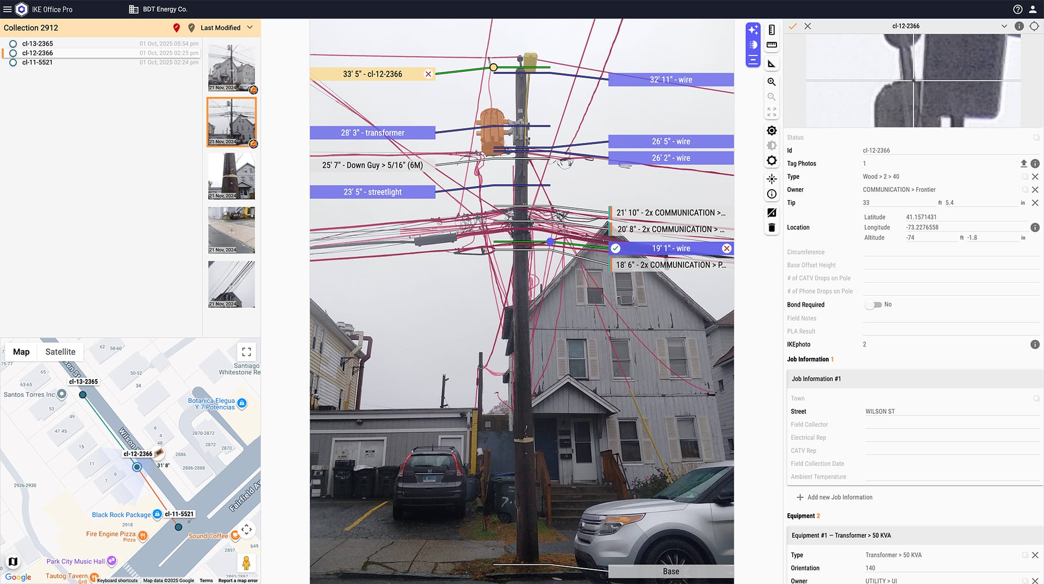Open the pole base close-up thumbnail
The image size is (1044, 584).
tap(231, 176)
